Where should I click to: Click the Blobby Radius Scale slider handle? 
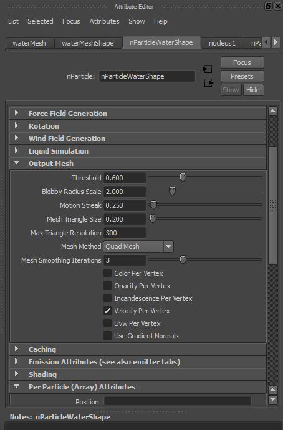[172, 191]
